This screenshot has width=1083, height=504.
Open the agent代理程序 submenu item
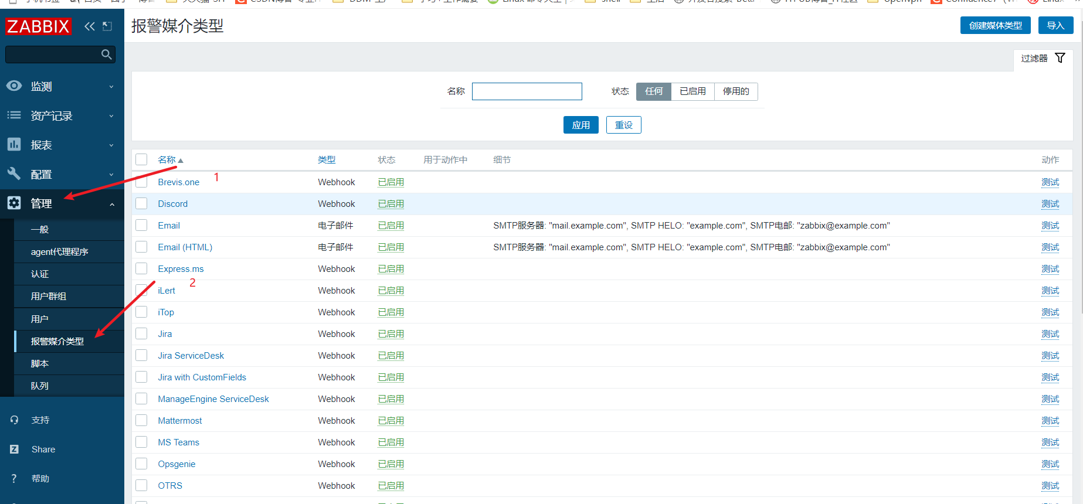[69, 252]
